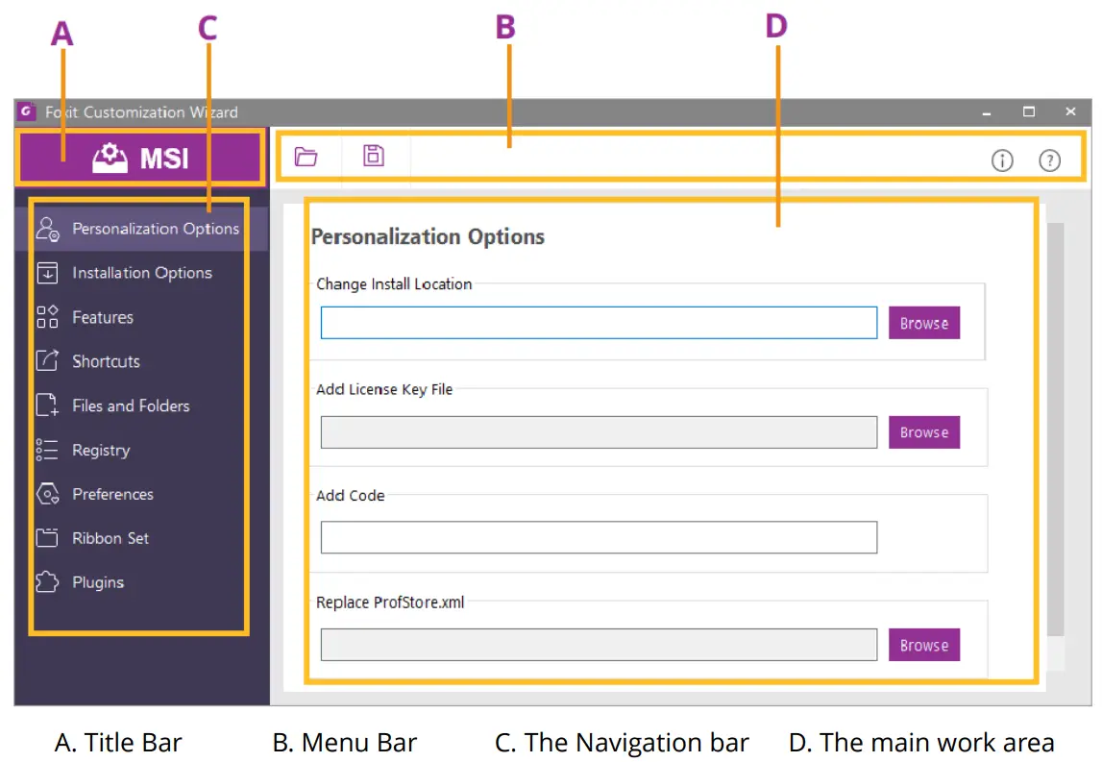Click the info icon for wizard details

pos(1002,160)
